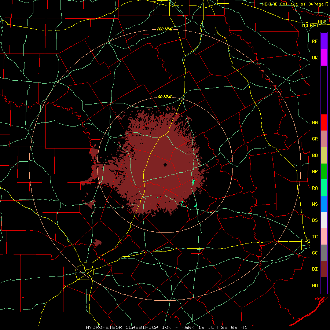
Task: Click the 09:41 timestamp
Action: pos(239,327)
